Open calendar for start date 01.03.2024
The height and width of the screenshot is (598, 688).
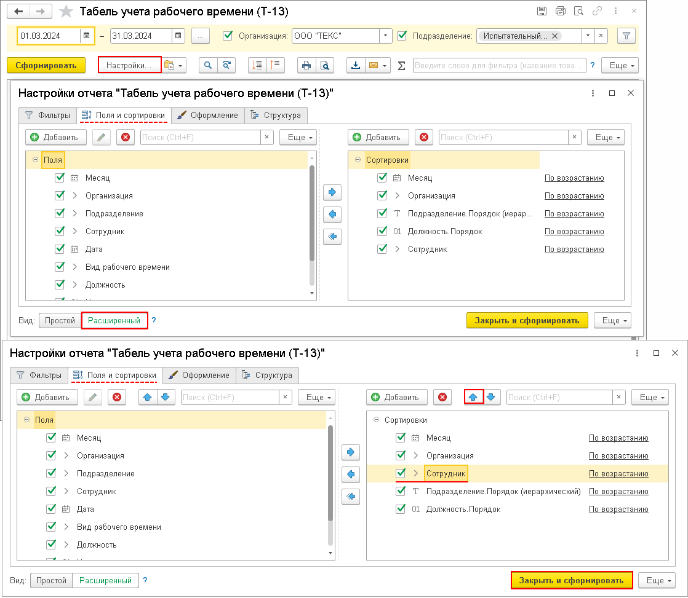(x=86, y=36)
